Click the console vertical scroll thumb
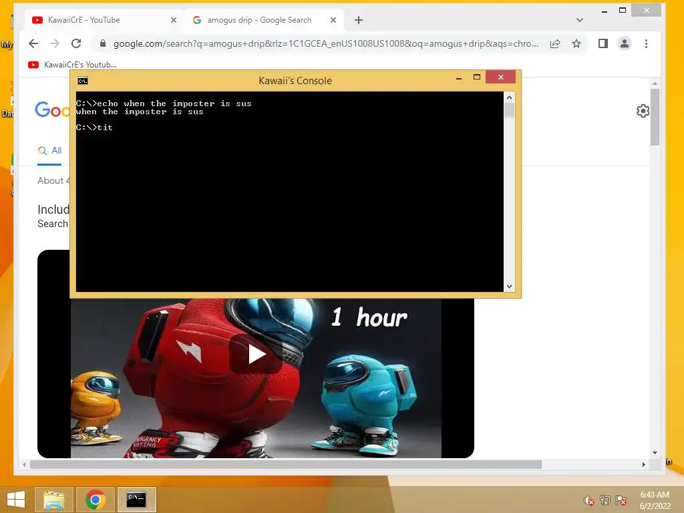The image size is (684, 513). pos(509,110)
